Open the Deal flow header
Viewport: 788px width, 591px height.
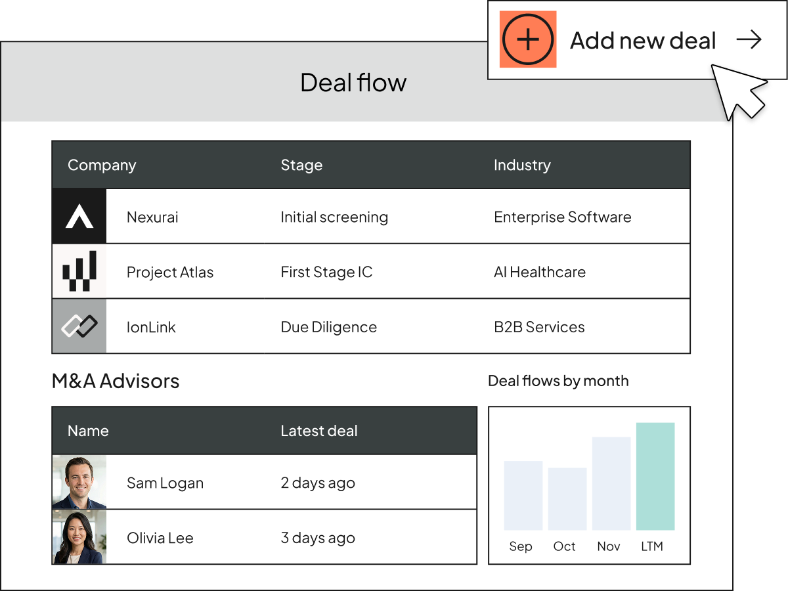coord(353,82)
